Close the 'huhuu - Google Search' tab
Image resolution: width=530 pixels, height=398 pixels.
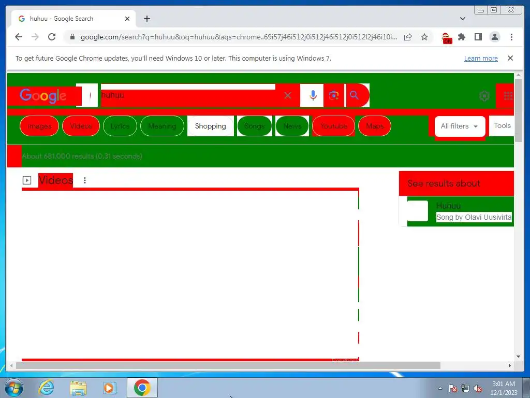(127, 19)
